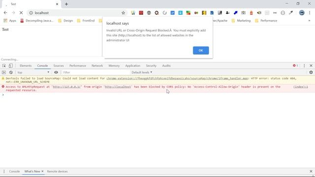Switch to the Application tab
The height and width of the screenshot is (177, 315).
point(132,65)
